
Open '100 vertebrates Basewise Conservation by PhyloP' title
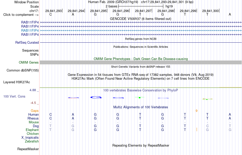[141, 90]
